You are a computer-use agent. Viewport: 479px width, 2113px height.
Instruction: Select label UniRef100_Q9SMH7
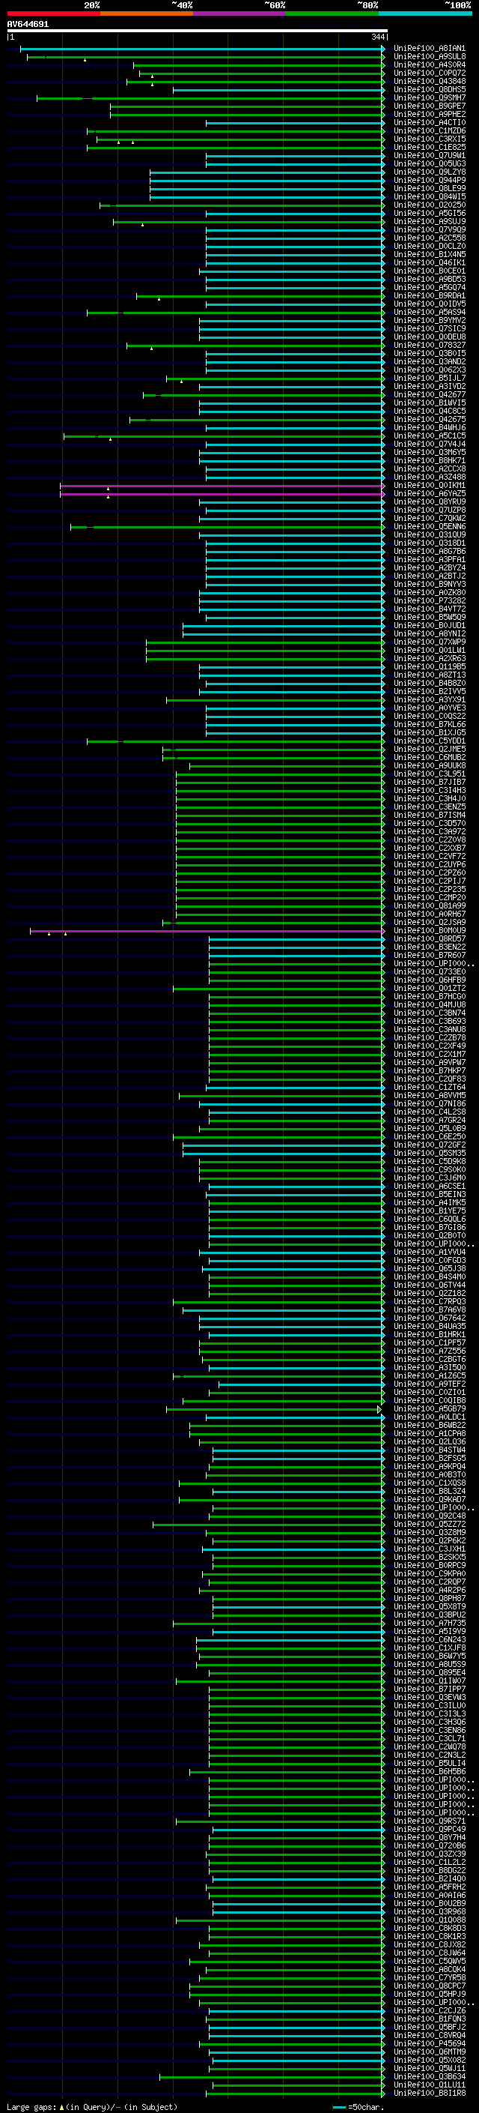click(x=429, y=97)
